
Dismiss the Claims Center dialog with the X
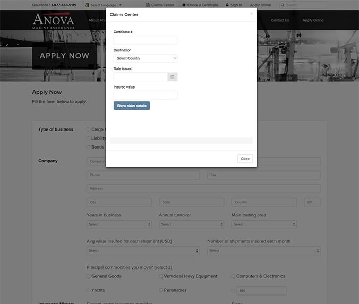pyautogui.click(x=251, y=14)
